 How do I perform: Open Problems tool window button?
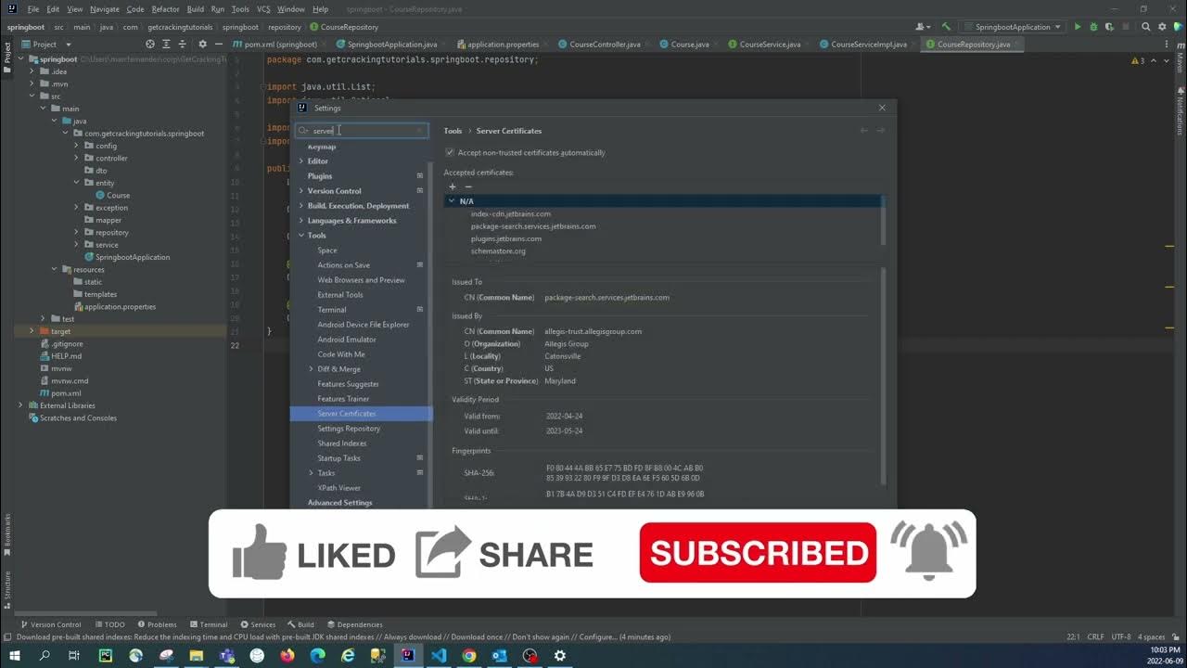coord(156,624)
